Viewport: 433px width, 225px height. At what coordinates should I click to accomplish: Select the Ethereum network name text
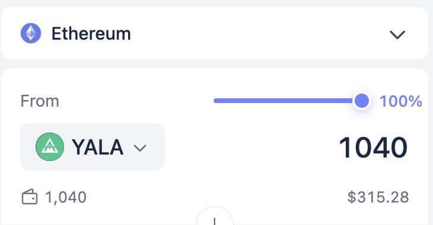point(91,34)
